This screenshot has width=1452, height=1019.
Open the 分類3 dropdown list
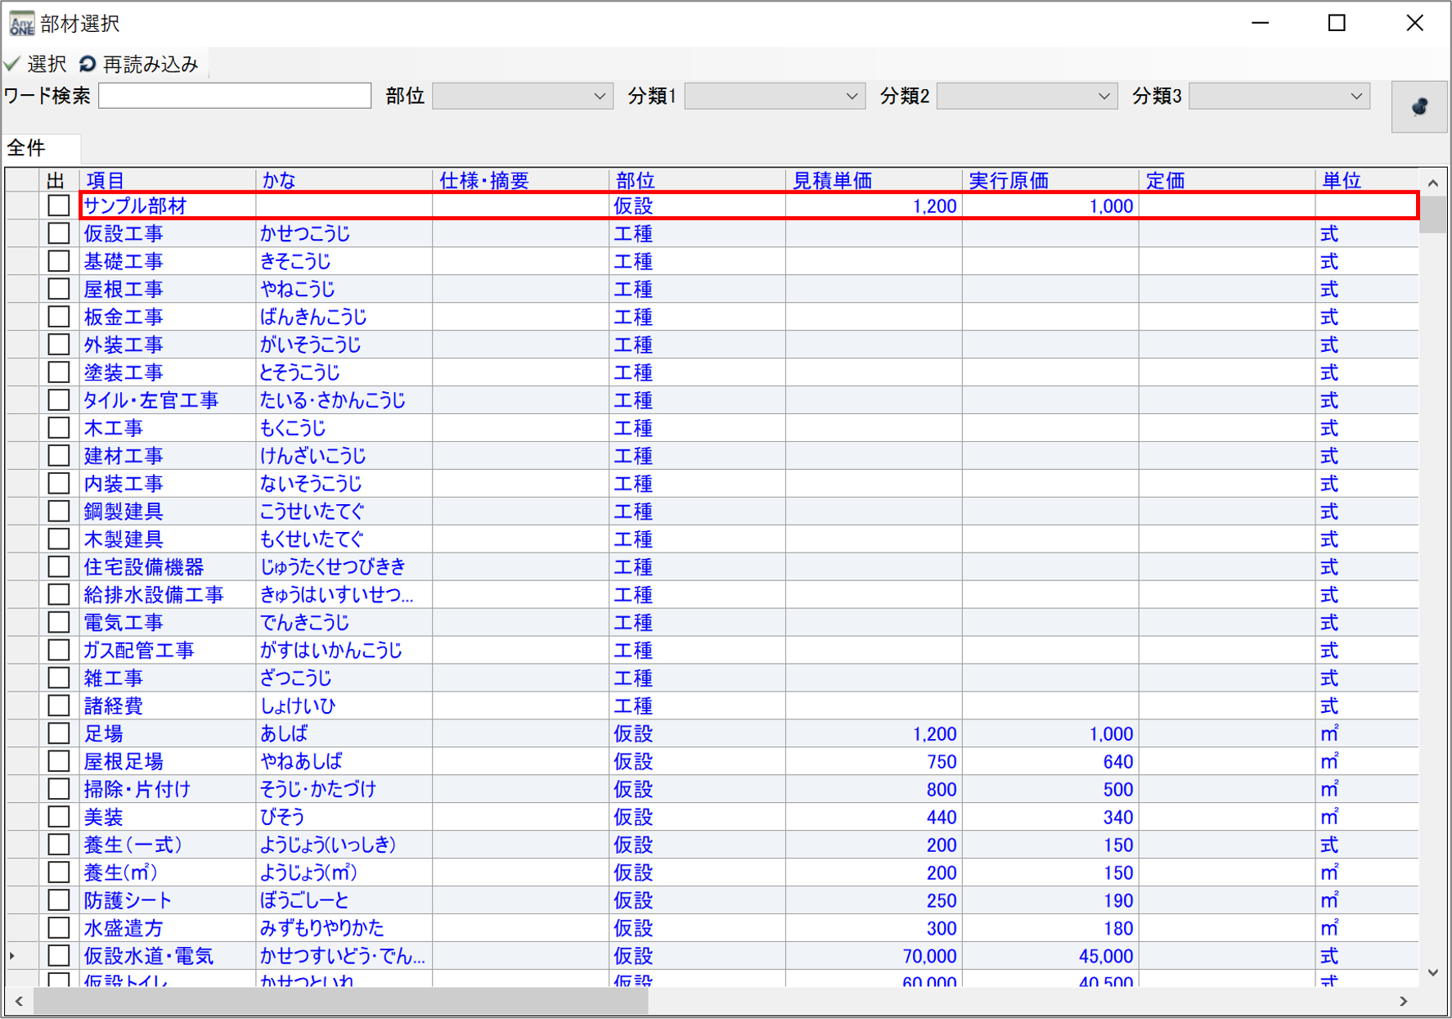coord(1279,97)
